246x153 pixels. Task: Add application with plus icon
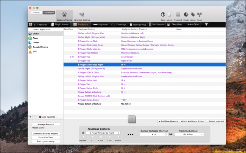pyautogui.click(x=30, y=117)
